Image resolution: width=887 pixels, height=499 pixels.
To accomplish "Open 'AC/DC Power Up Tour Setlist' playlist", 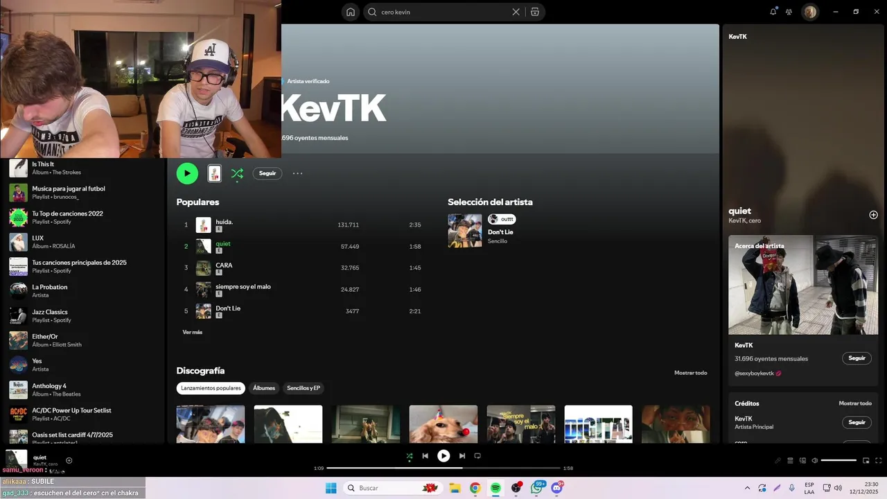I will pyautogui.click(x=83, y=414).
